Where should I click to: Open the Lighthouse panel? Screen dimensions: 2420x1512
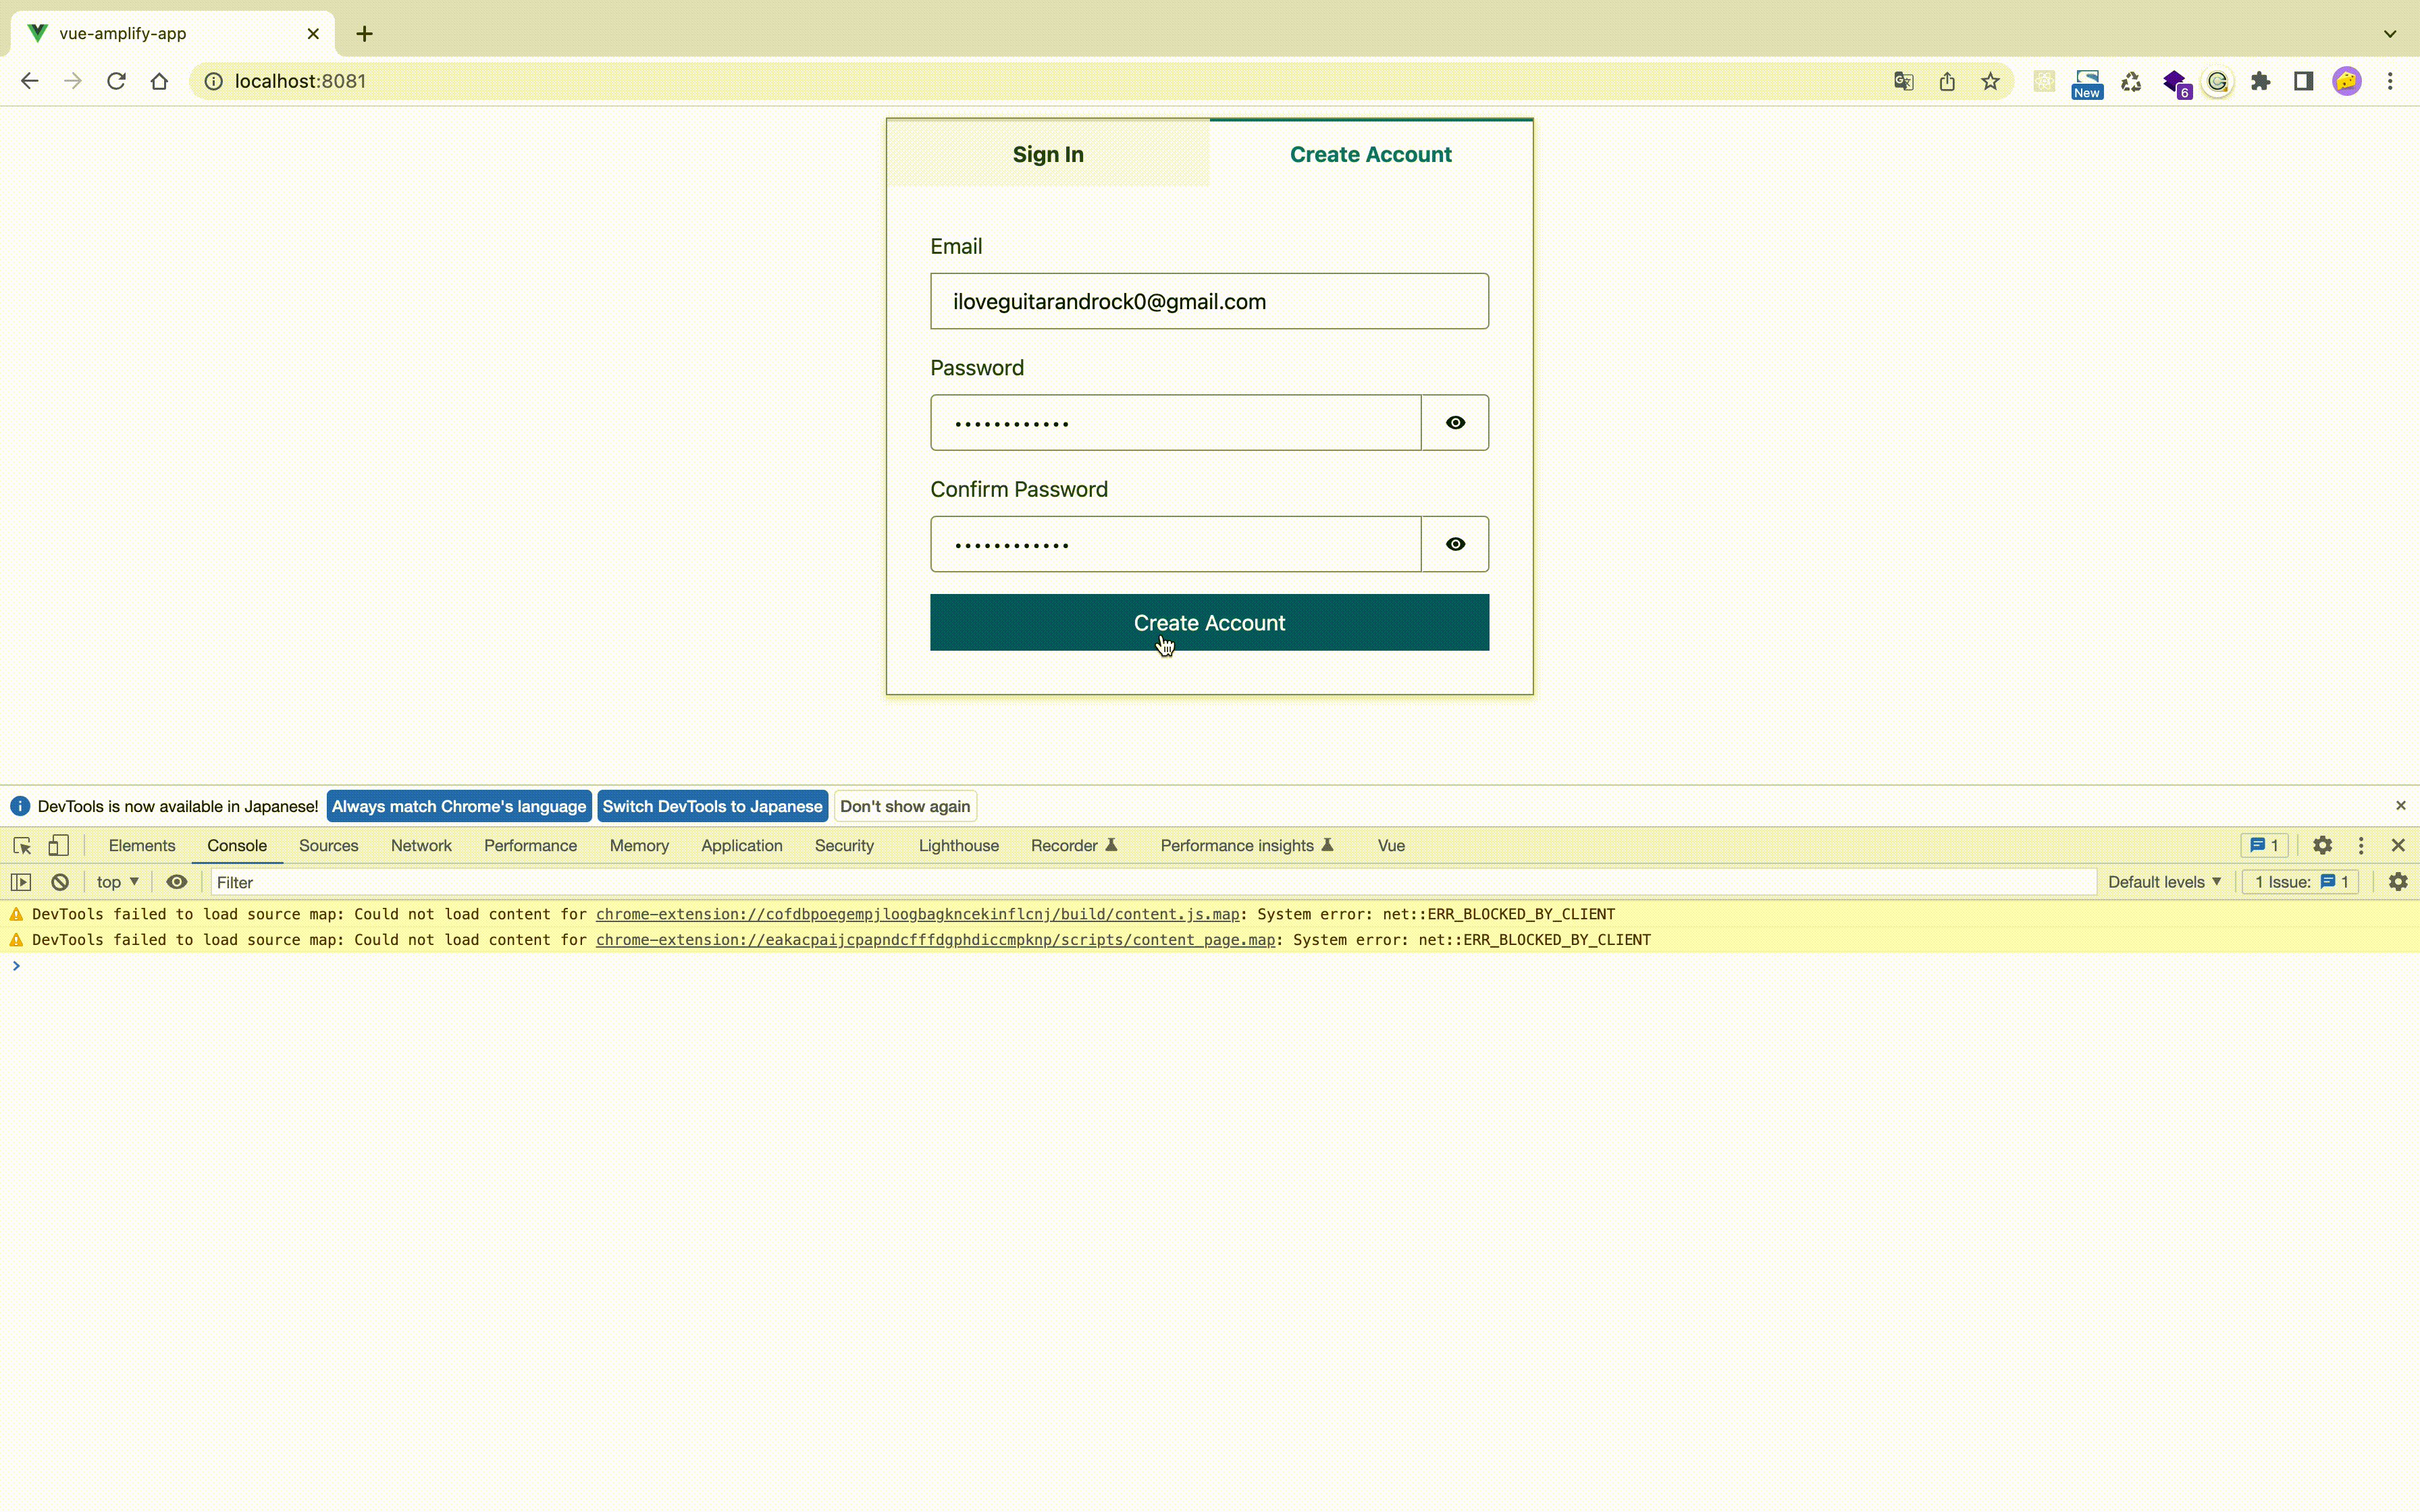958,845
